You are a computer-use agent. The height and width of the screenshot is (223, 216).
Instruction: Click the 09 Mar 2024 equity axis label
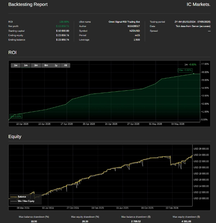pyautogui.click(x=23, y=208)
